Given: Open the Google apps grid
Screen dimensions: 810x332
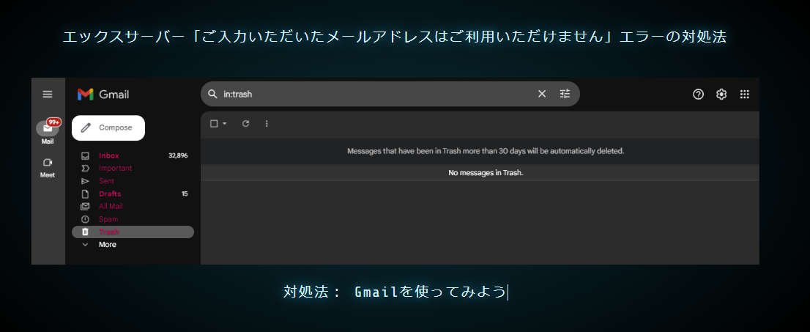Looking at the screenshot, I should [x=744, y=94].
